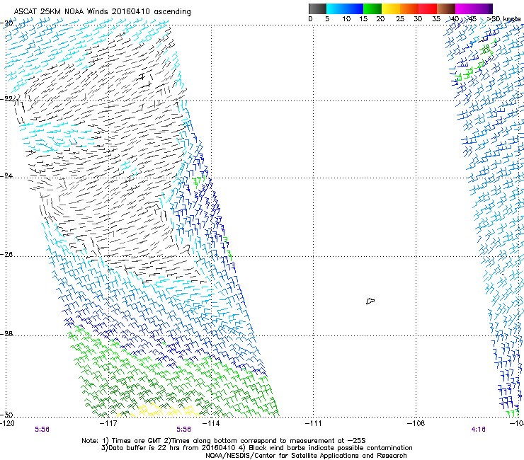This screenshot has height=460, width=524.
Task: Click the -24 latitude axis label
Action: tap(7, 176)
